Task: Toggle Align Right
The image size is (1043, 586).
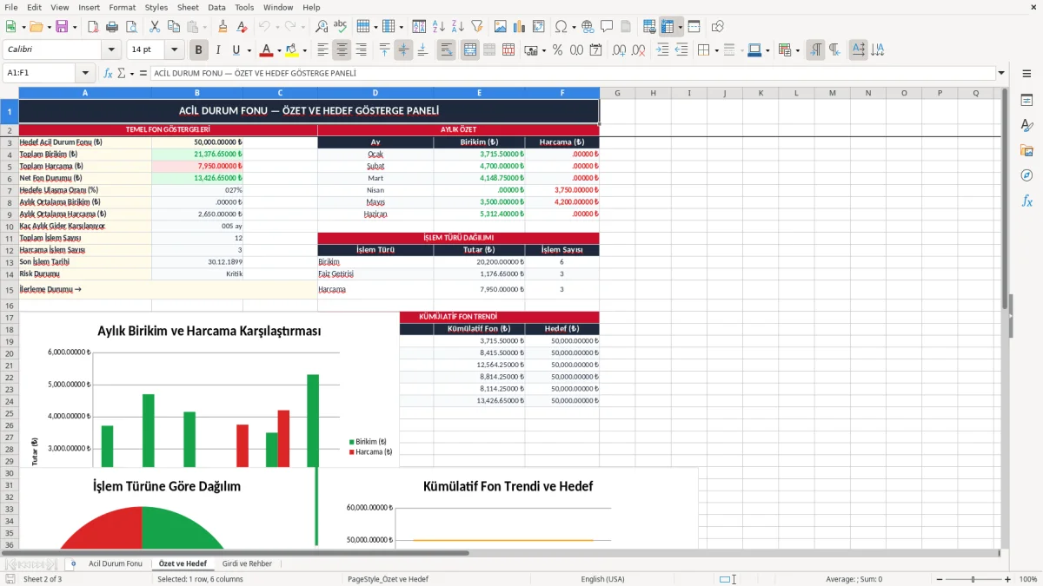Action: [362, 50]
